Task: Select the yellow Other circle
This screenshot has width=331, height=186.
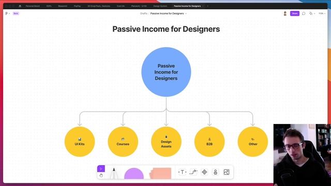Action: [253, 142]
